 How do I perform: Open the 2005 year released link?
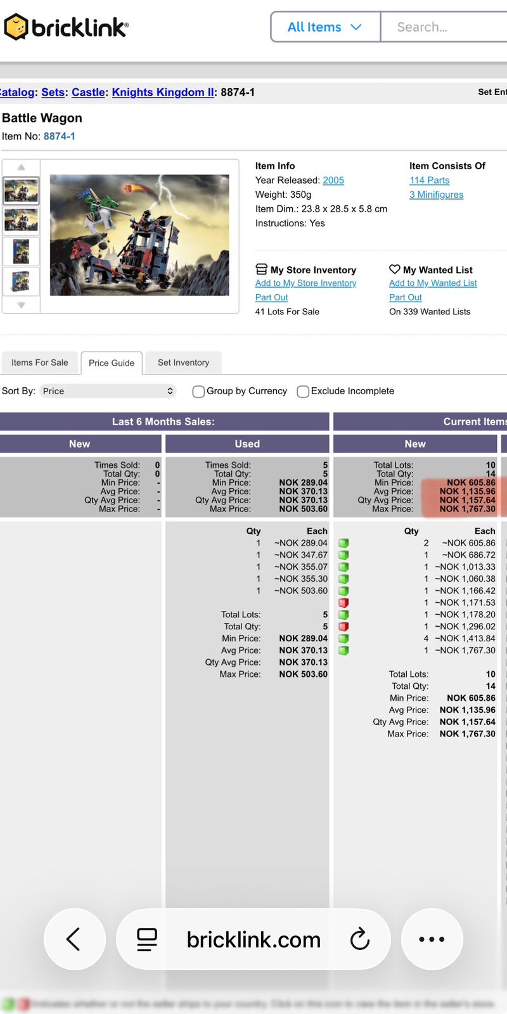tap(333, 180)
